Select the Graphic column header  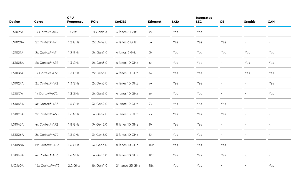tap(249, 22)
